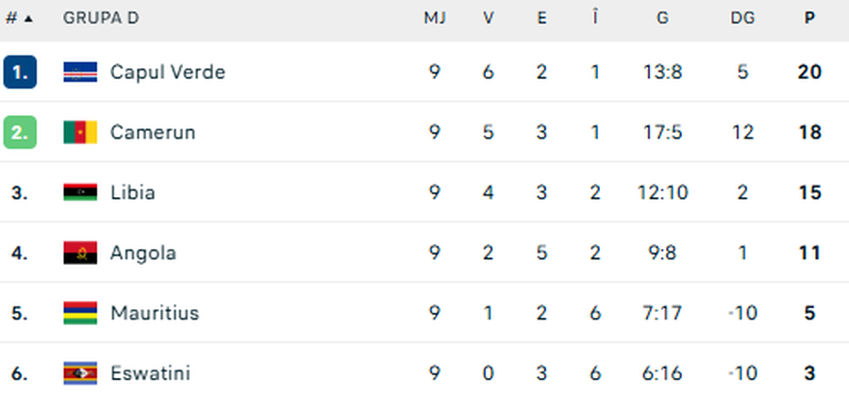Open the Capul Verde team link

click(168, 72)
